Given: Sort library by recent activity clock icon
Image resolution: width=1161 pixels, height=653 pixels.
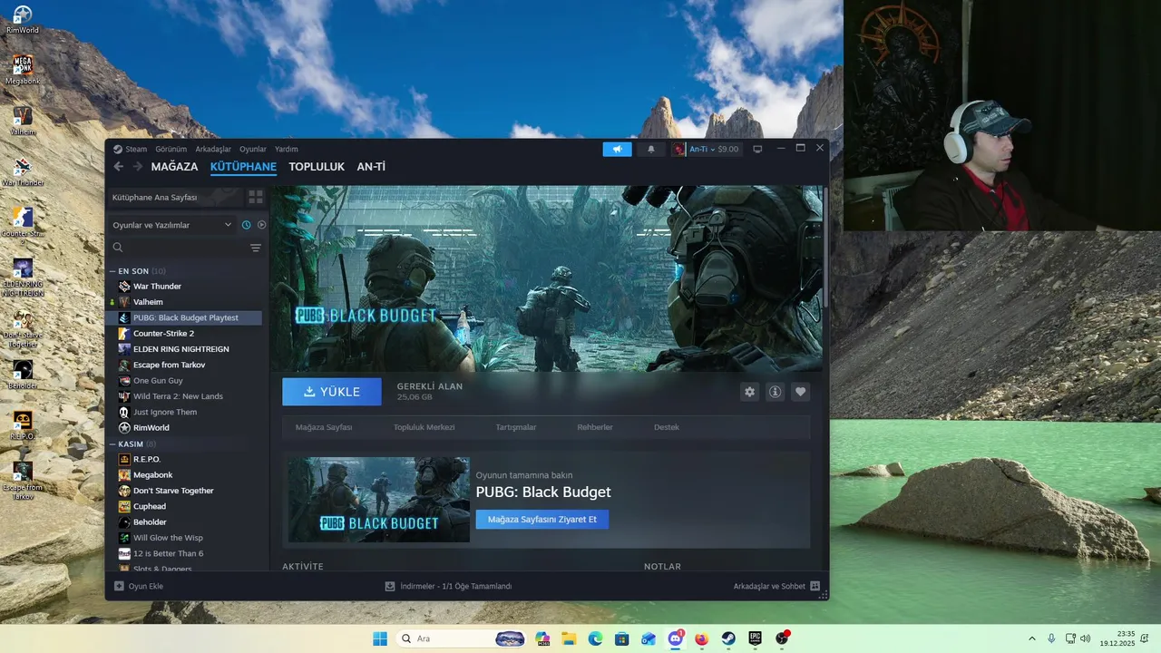Looking at the screenshot, I should tap(246, 225).
